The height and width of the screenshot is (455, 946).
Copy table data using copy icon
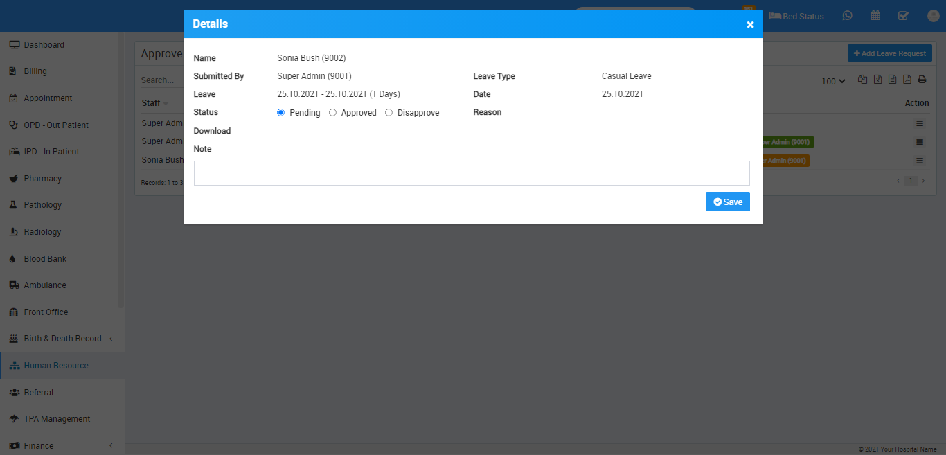pos(862,80)
